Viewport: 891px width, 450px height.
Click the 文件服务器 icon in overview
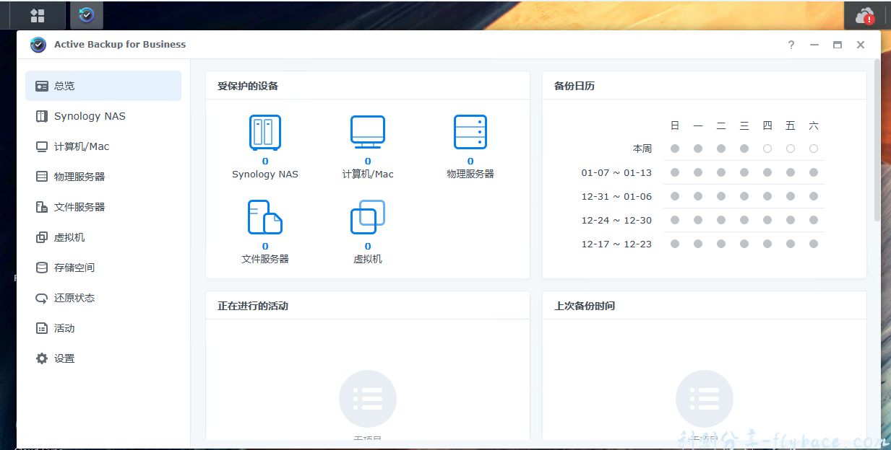264,216
